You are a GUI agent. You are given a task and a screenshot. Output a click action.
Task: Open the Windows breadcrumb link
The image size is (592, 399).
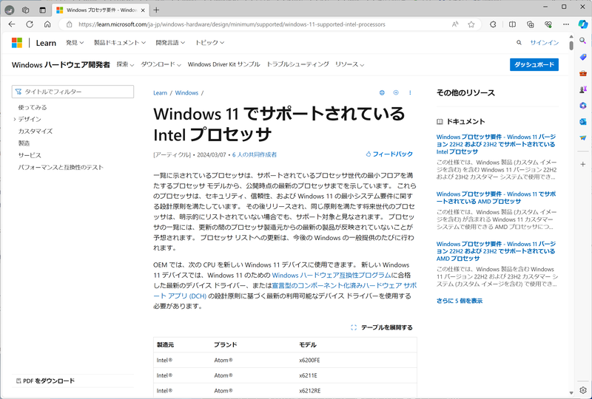point(186,93)
